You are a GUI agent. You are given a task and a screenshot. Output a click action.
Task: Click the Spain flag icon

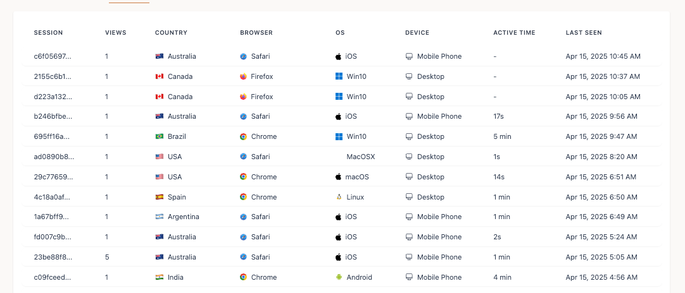pyautogui.click(x=160, y=197)
